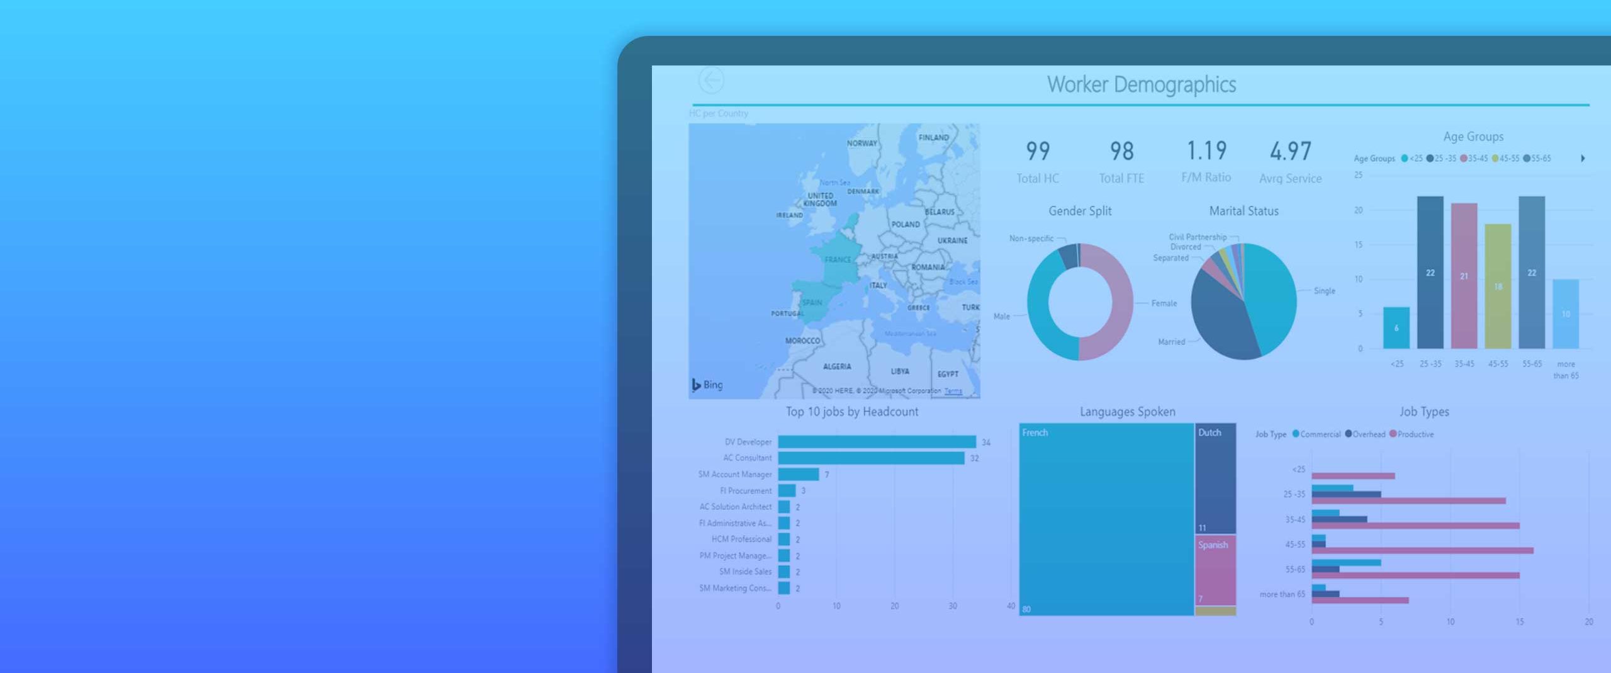Click the Commercial bar for 55-65 in Job Types

[1347, 563]
